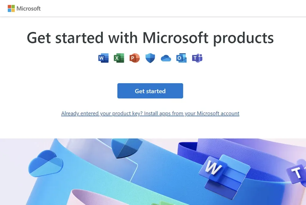
Task: Select the PowerPoint app icon
Action: click(x=135, y=58)
